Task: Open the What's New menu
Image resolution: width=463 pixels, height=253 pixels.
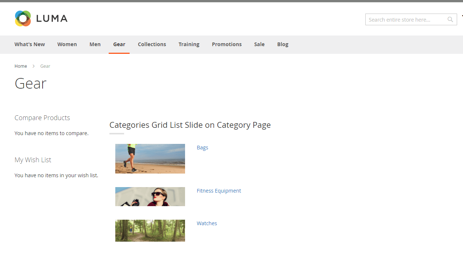Action: pos(30,44)
